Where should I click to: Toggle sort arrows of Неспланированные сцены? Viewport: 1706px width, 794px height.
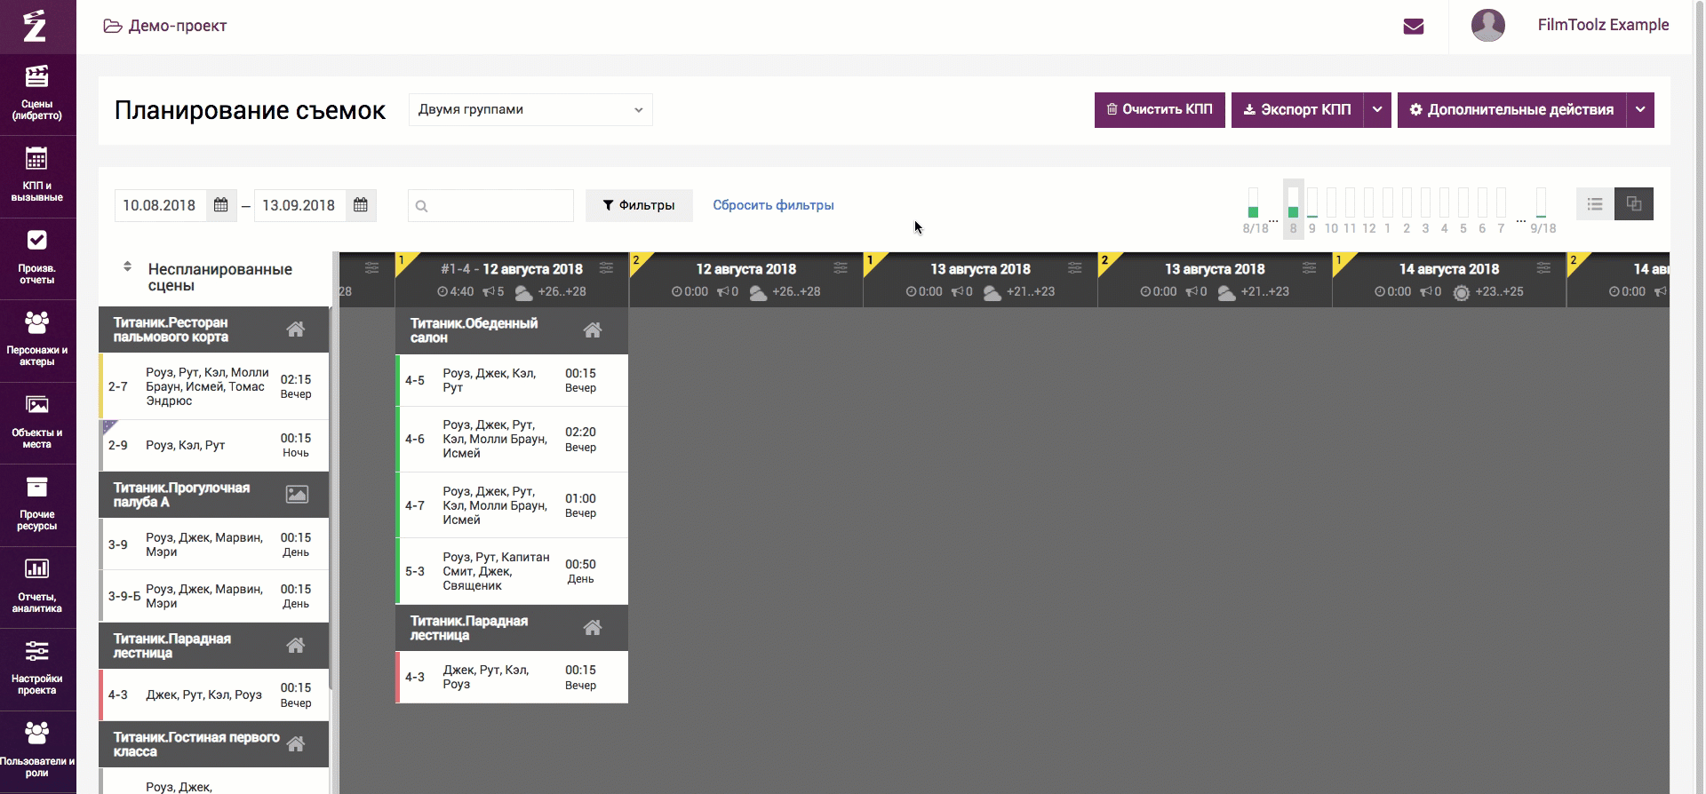pos(127,266)
